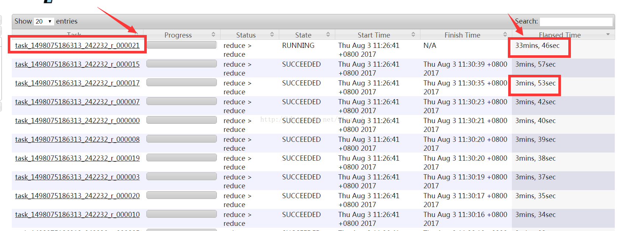Screen dimensions: 617x231
Task: Open task_1498075186313_242232_r_000020 link
Action: pos(77,196)
